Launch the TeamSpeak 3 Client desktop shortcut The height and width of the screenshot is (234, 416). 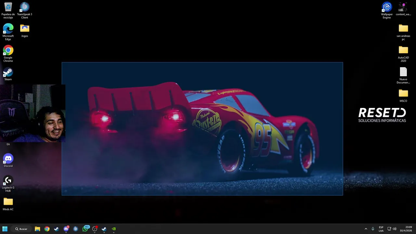tap(25, 10)
